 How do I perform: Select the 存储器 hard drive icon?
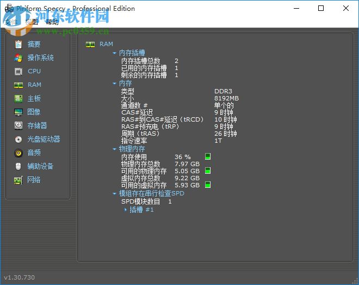click(18, 125)
